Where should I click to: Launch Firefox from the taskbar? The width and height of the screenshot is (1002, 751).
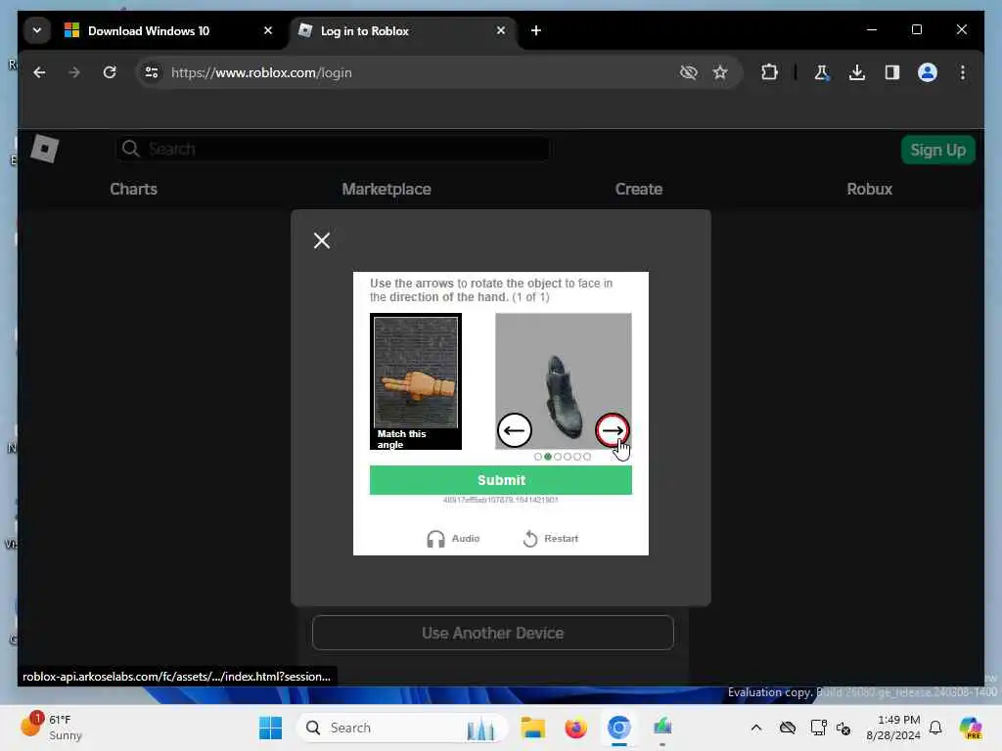(575, 728)
